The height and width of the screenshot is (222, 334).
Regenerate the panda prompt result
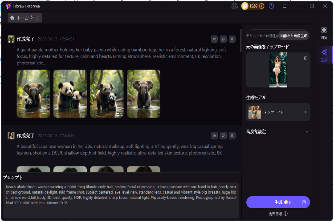click(x=223, y=39)
